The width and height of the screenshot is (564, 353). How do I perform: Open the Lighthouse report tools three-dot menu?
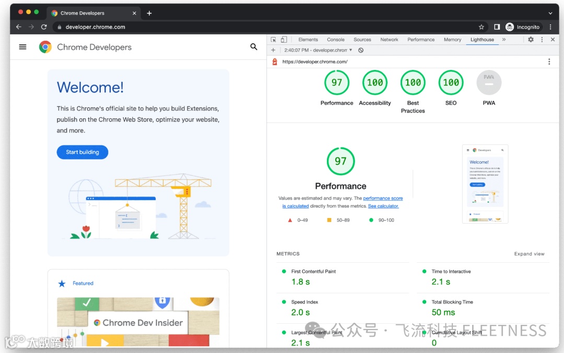[x=549, y=62]
